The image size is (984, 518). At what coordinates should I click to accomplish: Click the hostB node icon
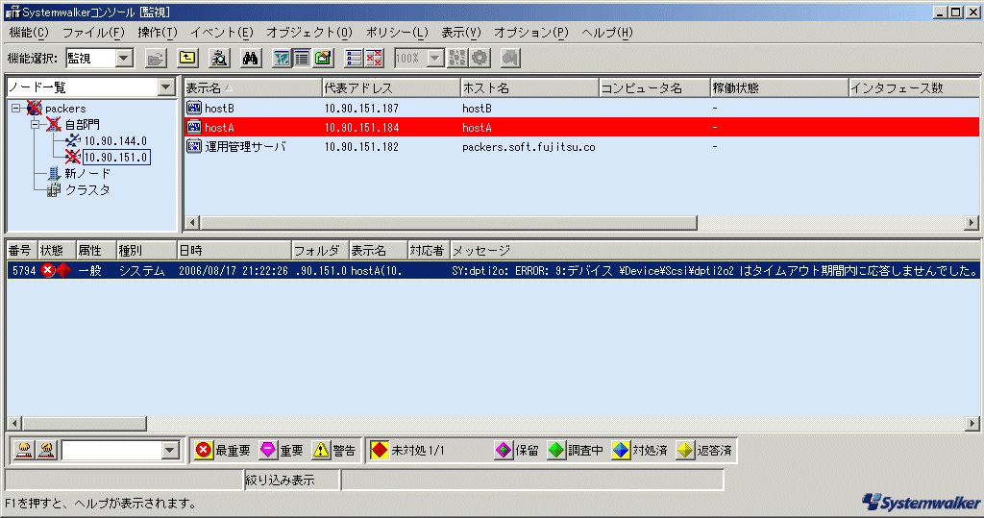[x=194, y=108]
